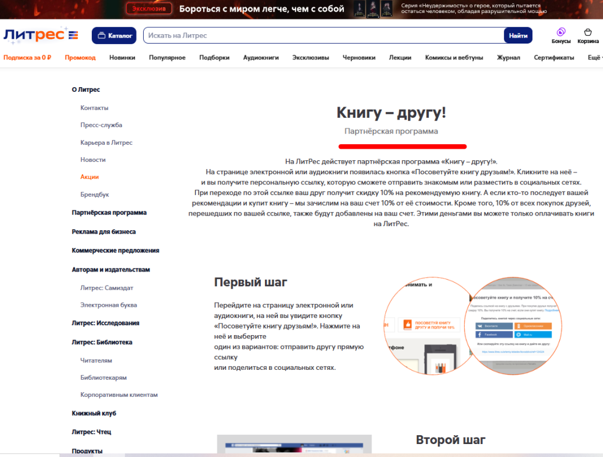
Task: Open Подписка за 0 ₽ offer
Action: tap(28, 58)
